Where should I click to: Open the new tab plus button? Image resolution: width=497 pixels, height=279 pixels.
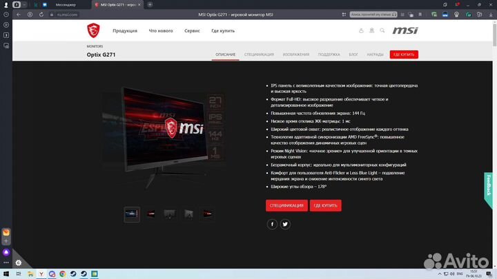point(150,4)
